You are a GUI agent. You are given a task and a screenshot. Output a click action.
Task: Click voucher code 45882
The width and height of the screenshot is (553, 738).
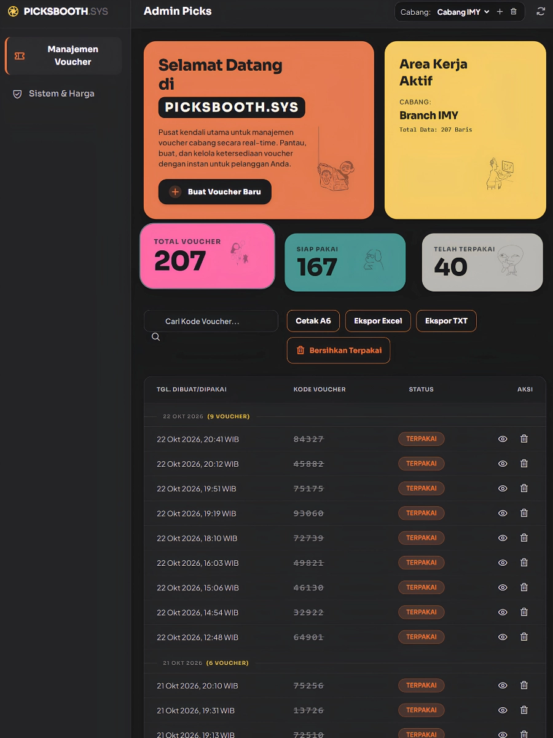tap(308, 464)
